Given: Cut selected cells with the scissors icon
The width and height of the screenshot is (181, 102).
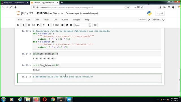Looking at the screenshot, I should click(29, 25).
